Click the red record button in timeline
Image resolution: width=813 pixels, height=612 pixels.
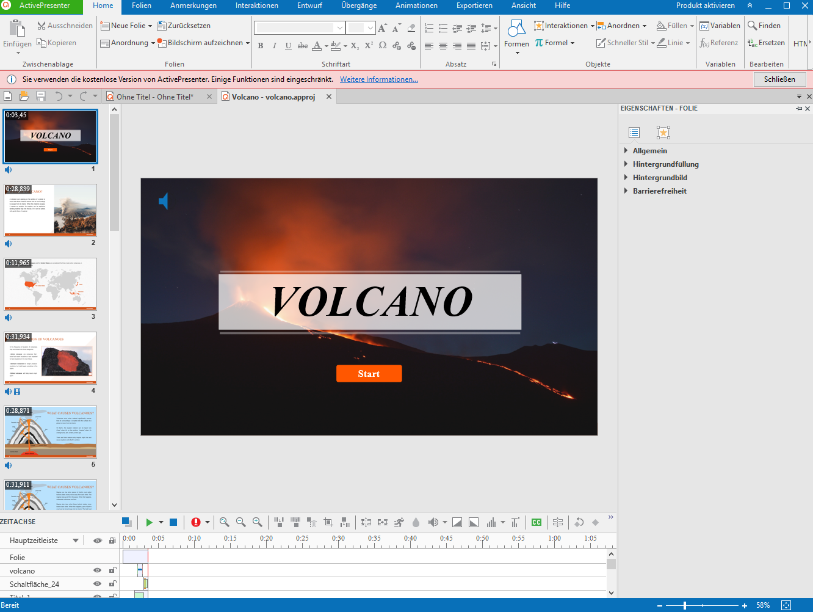click(196, 522)
